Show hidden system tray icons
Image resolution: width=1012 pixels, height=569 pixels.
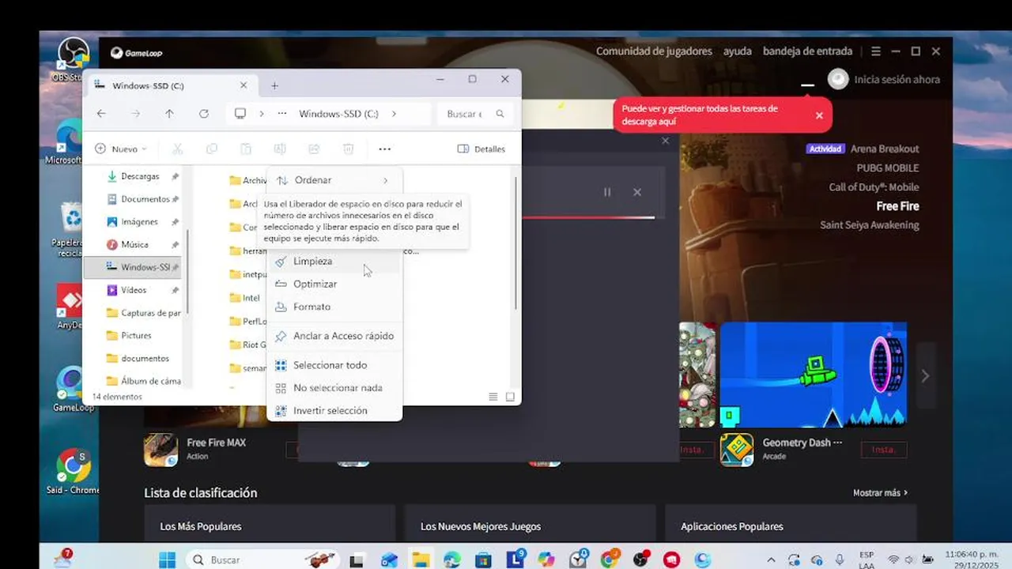tap(772, 560)
